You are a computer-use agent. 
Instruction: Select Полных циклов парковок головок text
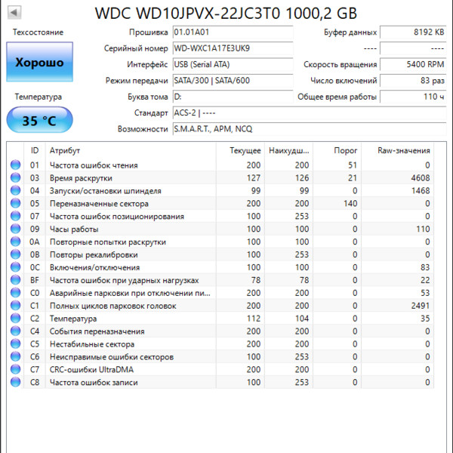click(x=113, y=306)
